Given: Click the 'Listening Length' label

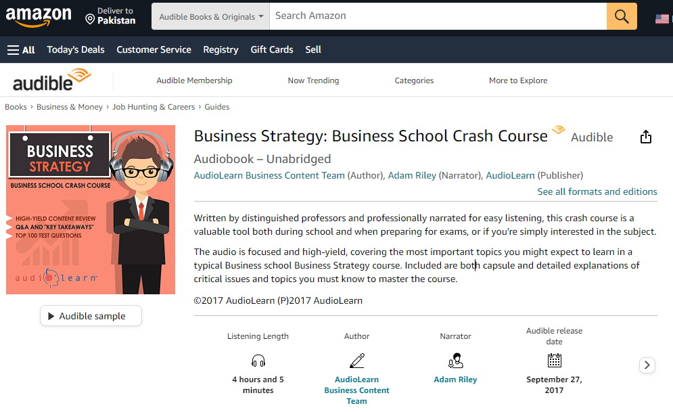Looking at the screenshot, I should click(258, 336).
